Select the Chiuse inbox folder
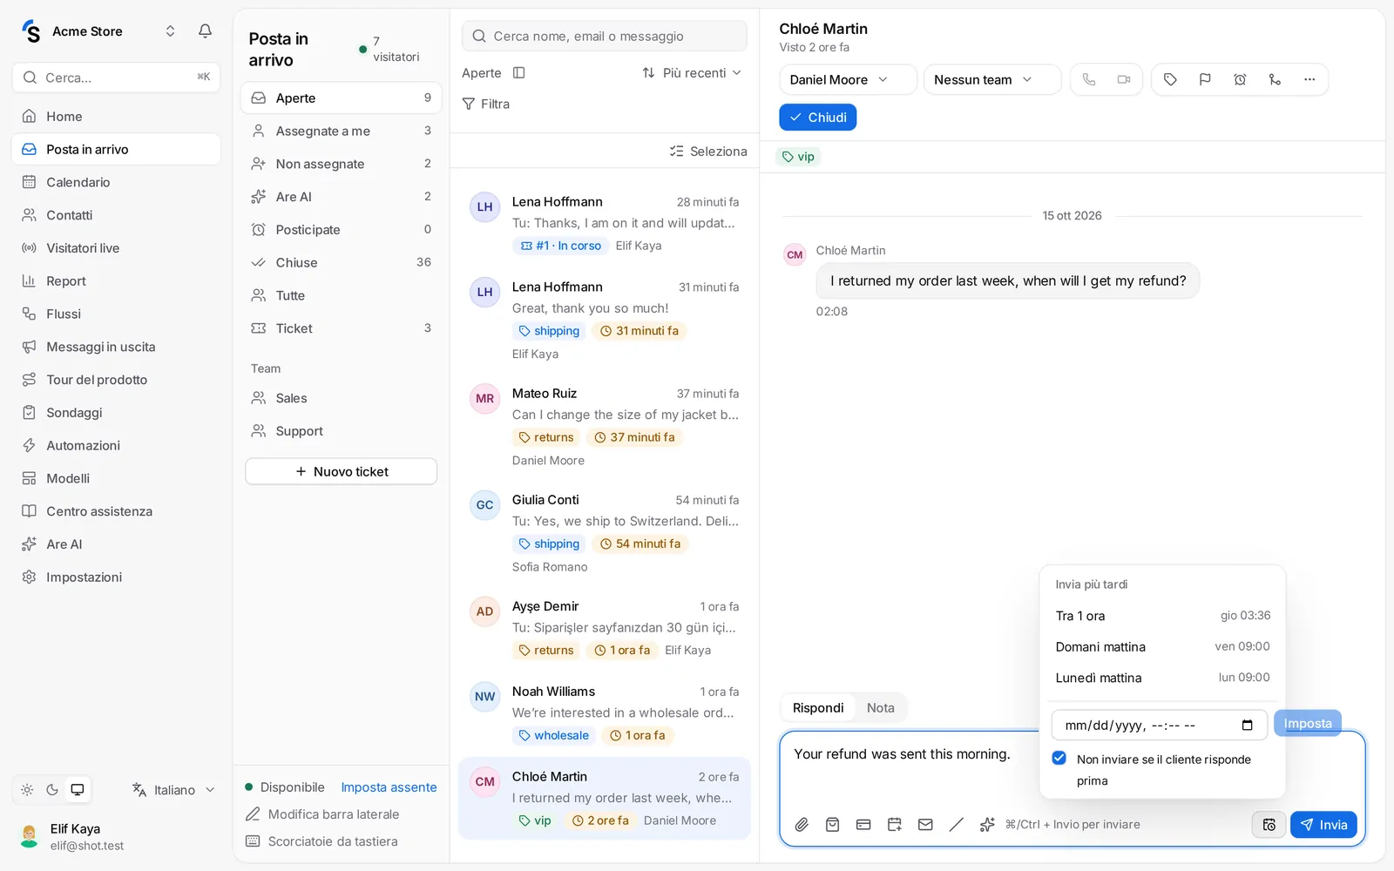 coord(341,262)
